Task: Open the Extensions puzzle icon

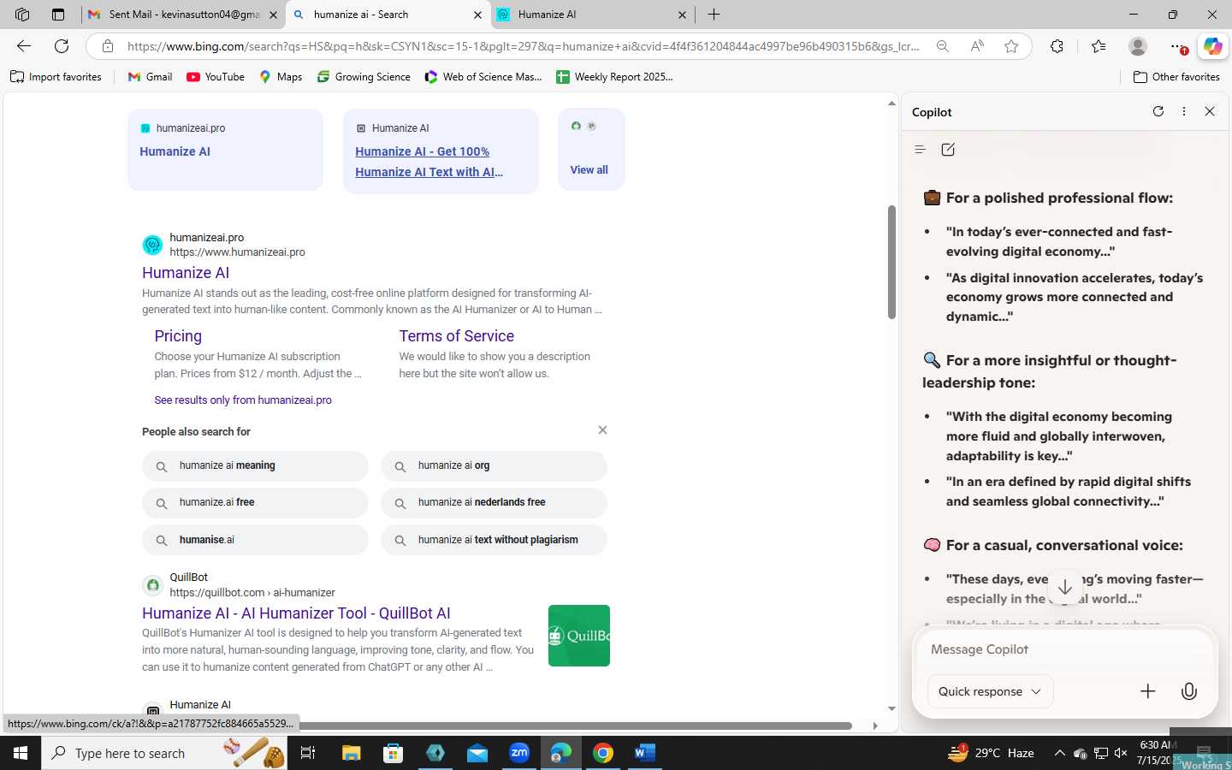Action: (x=1057, y=46)
